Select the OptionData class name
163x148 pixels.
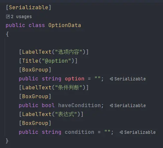[x=65, y=25]
